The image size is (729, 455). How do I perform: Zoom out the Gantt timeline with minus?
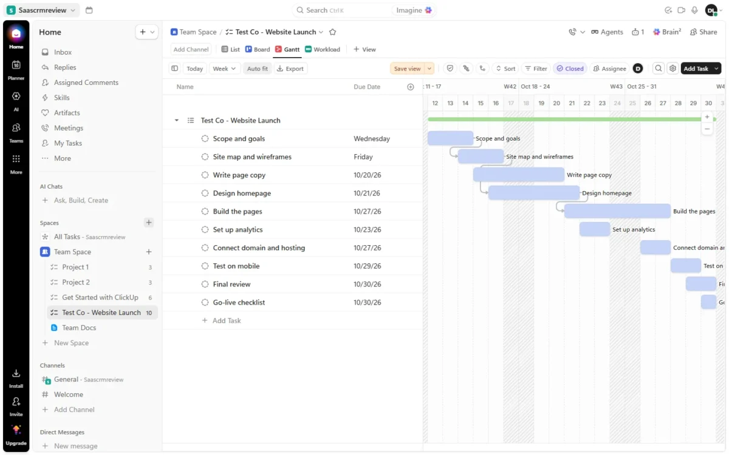click(x=707, y=129)
